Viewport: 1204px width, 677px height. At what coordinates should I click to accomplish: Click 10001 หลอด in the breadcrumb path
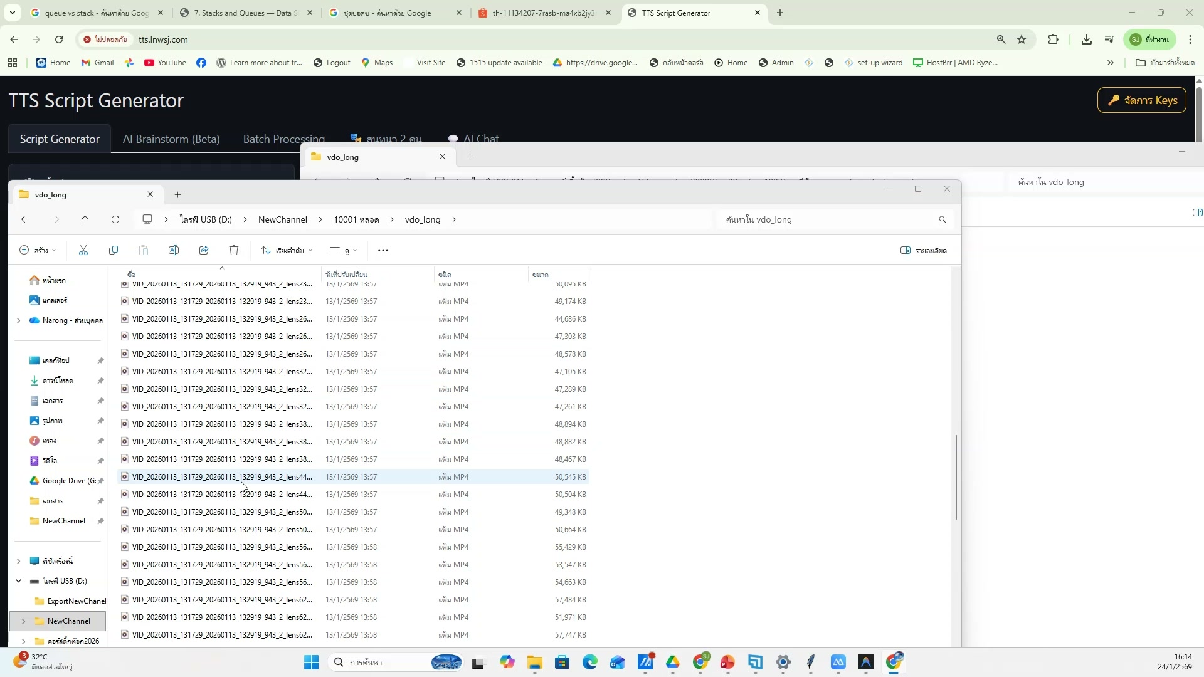[x=356, y=219]
